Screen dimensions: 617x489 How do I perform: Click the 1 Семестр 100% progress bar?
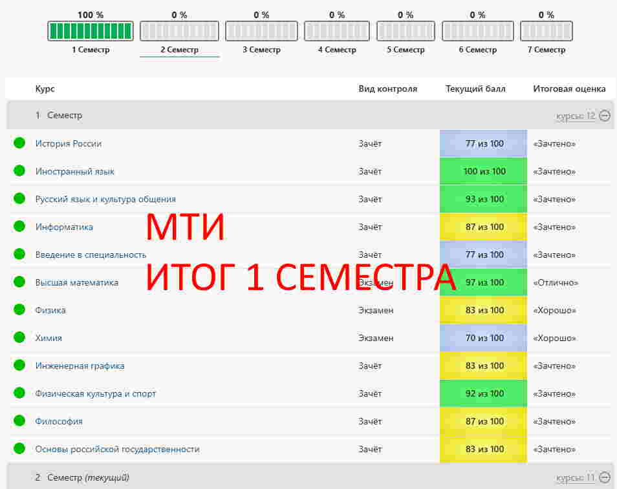pos(91,31)
